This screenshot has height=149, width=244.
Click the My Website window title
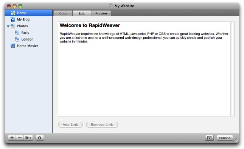pos(124,6)
